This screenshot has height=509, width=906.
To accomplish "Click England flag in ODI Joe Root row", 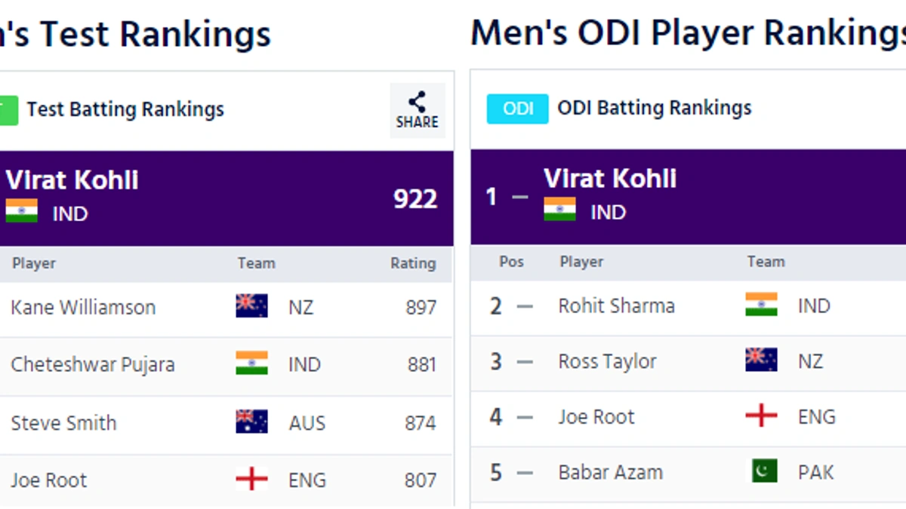I will [x=761, y=416].
